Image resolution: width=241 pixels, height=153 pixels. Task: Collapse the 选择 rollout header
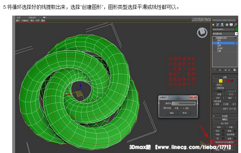coord(225,77)
